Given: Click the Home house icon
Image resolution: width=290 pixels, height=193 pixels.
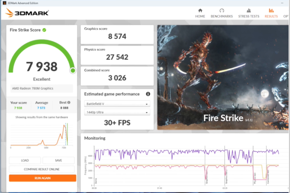Looking at the screenshot, I should click(x=200, y=10).
